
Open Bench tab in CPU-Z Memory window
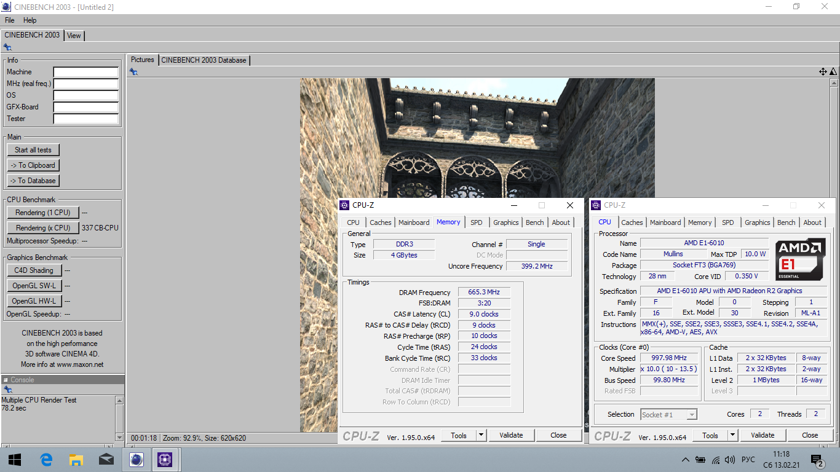coord(535,222)
